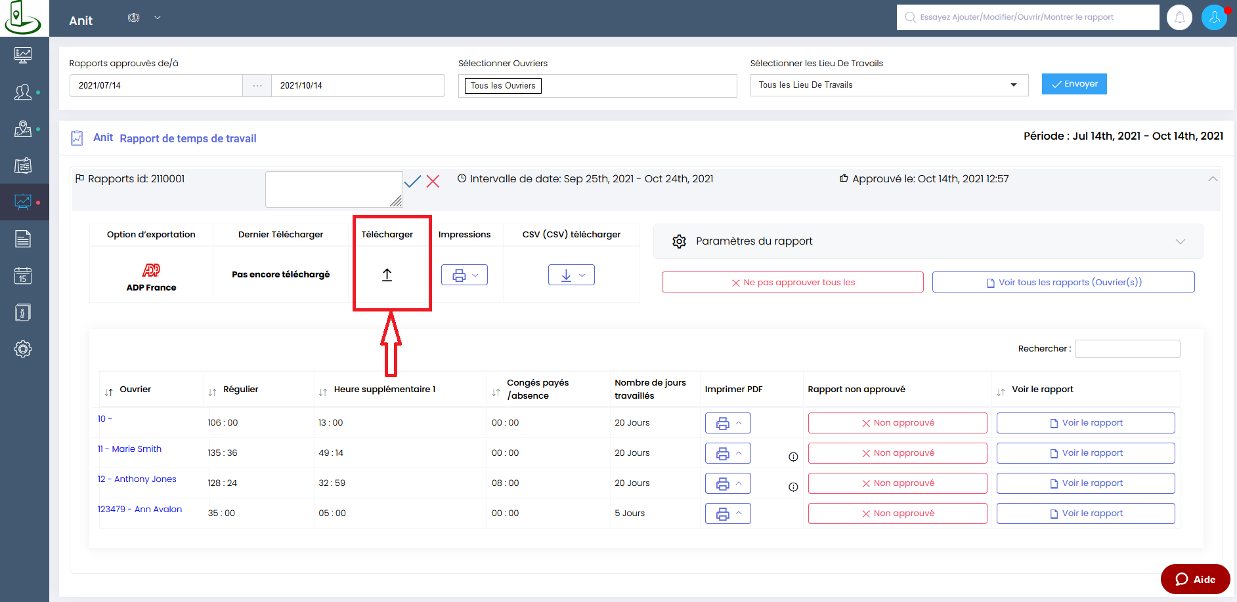Click the info icon on Marie Smith's row
1237x602 pixels.
(793, 457)
